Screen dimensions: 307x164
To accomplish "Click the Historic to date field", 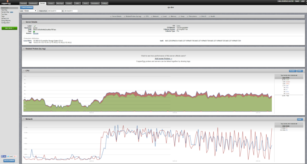I will click(71, 11).
